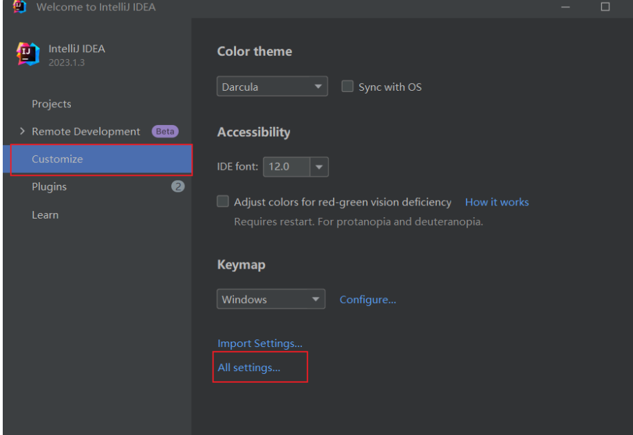
Task: Click the Color theme heading
Action: (255, 52)
